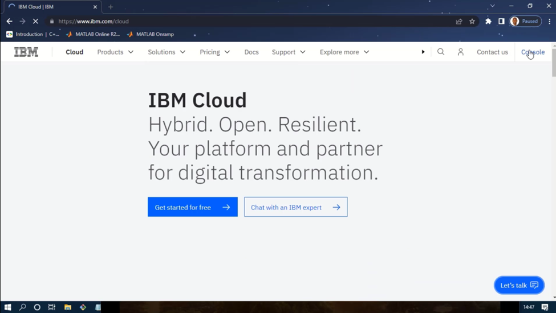
Task: Expand the Products dropdown
Action: (x=115, y=52)
